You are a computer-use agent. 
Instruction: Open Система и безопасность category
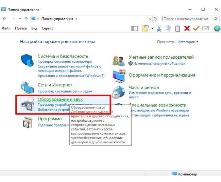[63, 56]
